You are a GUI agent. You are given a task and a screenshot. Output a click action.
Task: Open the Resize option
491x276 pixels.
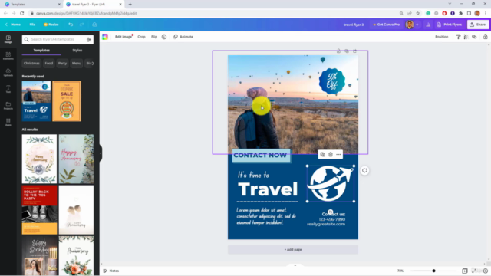pyautogui.click(x=51, y=25)
